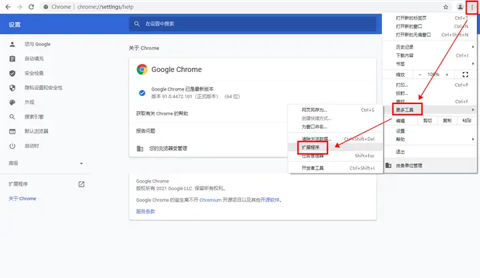The image size is (480, 278).
Task: Click the external-link icon beside 扩展程序
Action: coord(81,184)
